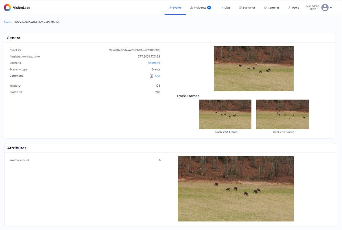
Task: Expand the account menu chevron
Action: pos(331,8)
